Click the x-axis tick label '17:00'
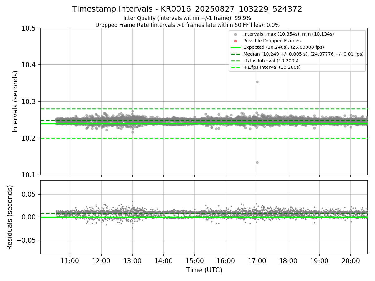Screen dimensions: 375x281 [257, 261]
